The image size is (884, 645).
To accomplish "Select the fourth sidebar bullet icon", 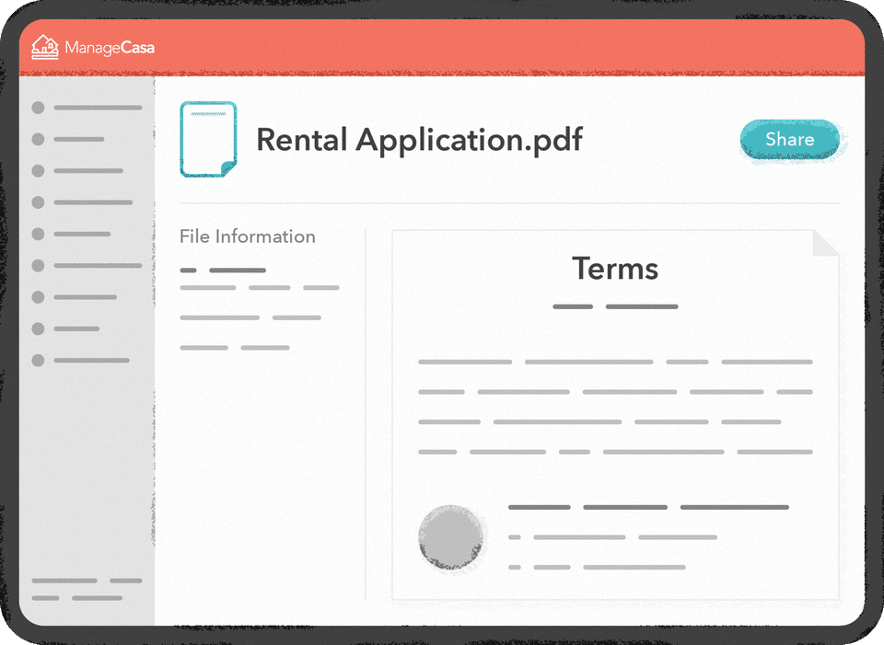I will 38,202.
